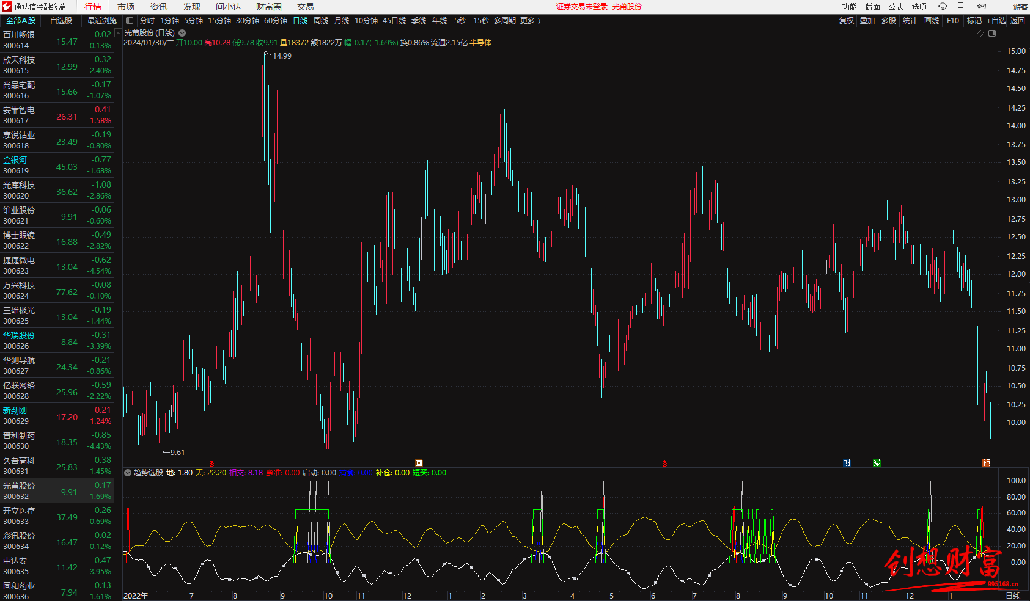Open the 交易 tab
The image size is (1030, 601).
click(306, 7)
